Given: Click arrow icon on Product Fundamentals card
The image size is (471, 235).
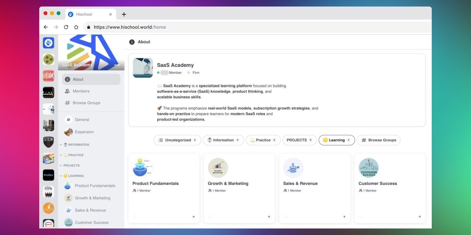Looking at the screenshot, I should click(x=193, y=217).
